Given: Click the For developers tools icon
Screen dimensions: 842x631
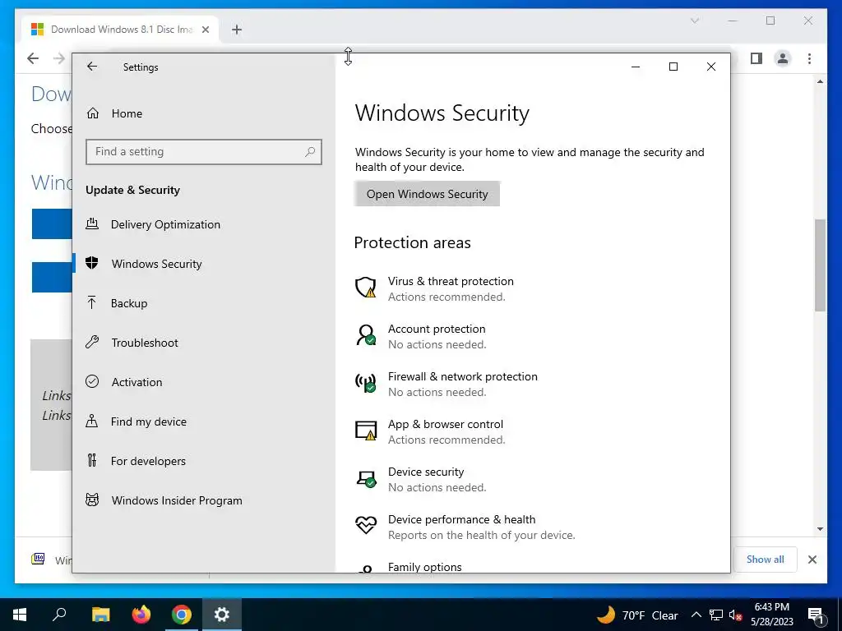Looking at the screenshot, I should point(92,460).
